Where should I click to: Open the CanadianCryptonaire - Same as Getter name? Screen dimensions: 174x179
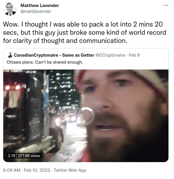click(54, 55)
